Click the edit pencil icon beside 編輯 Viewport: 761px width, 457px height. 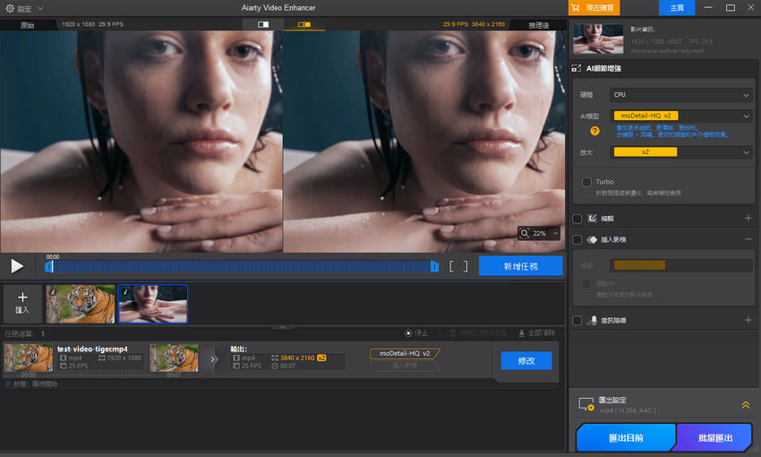(592, 219)
